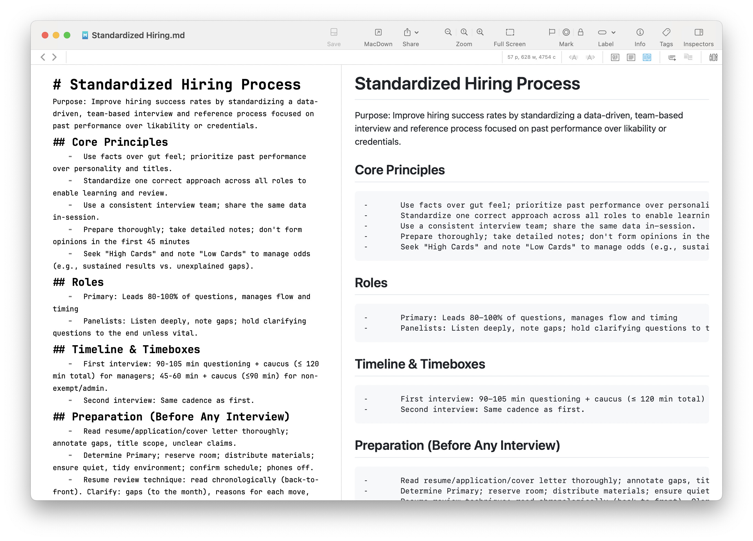Viewport: 753px width, 541px height.
Task: Reset zoom to actual size
Action: pyautogui.click(x=464, y=32)
